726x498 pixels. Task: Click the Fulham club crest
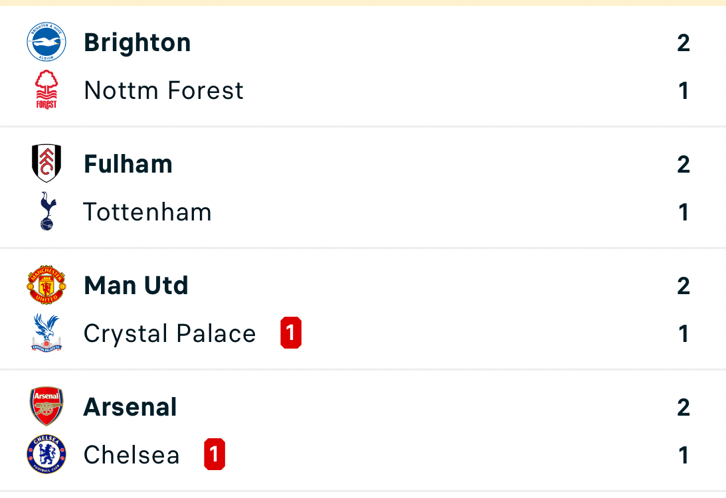coord(46,163)
